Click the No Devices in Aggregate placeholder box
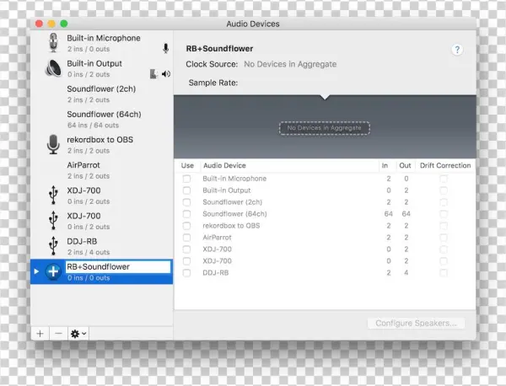Image resolution: width=506 pixels, height=386 pixels. pyautogui.click(x=325, y=128)
